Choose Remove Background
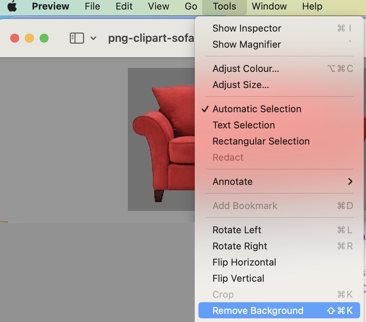Screen dimensions: 366x322 pos(279,310)
